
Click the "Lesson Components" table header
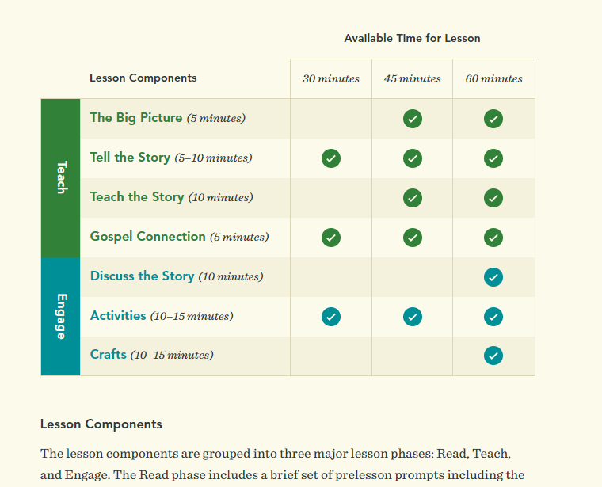pos(143,78)
